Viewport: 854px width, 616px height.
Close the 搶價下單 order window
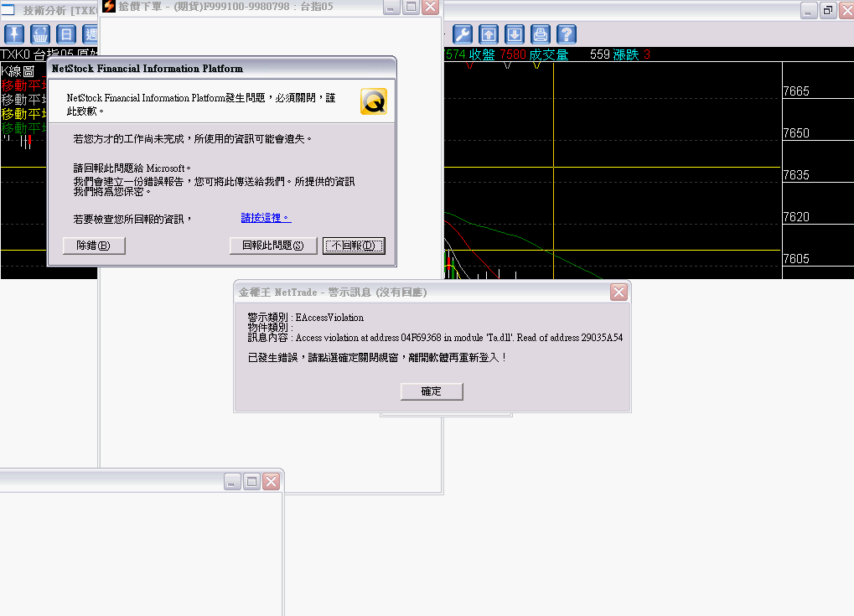click(430, 7)
